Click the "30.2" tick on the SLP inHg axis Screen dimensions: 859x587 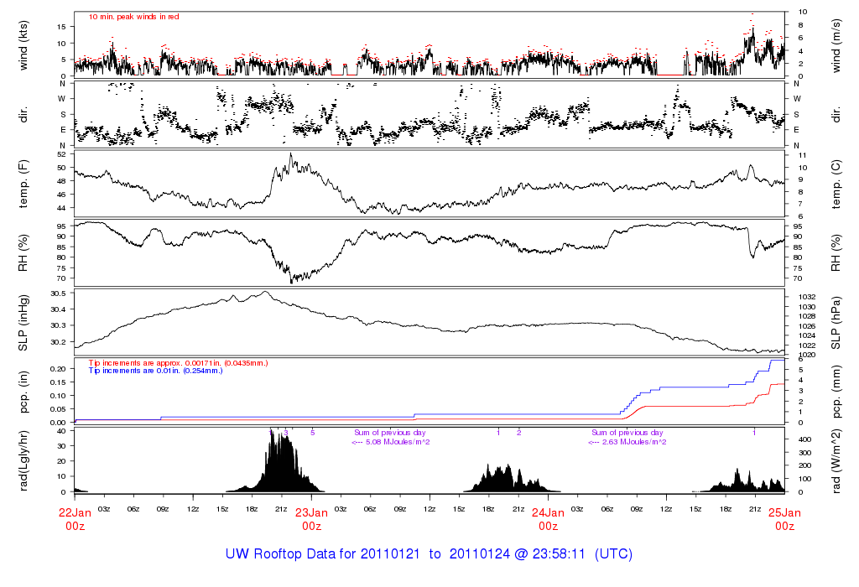pyautogui.click(x=58, y=341)
